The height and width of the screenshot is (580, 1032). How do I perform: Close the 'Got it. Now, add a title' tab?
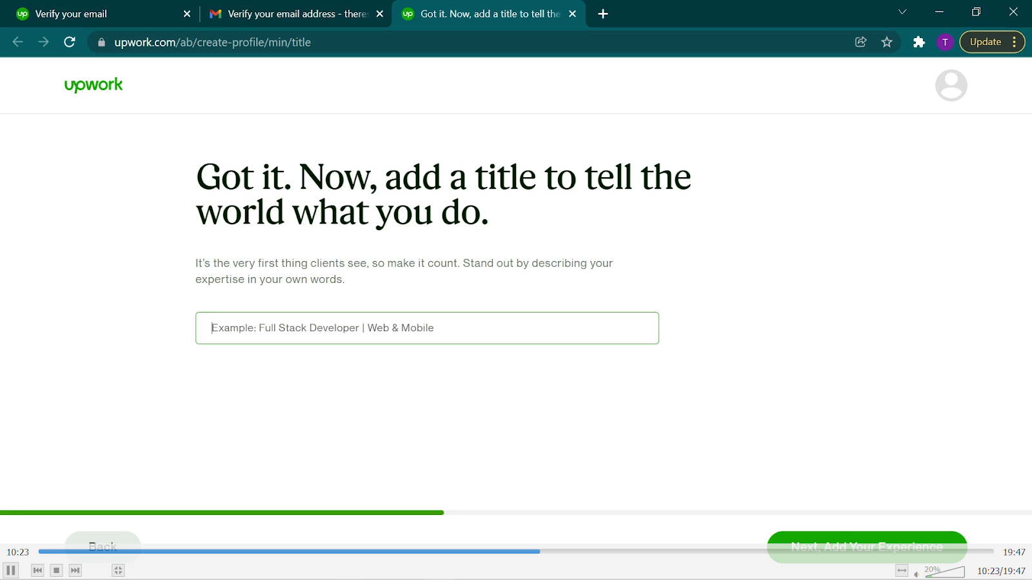572,14
